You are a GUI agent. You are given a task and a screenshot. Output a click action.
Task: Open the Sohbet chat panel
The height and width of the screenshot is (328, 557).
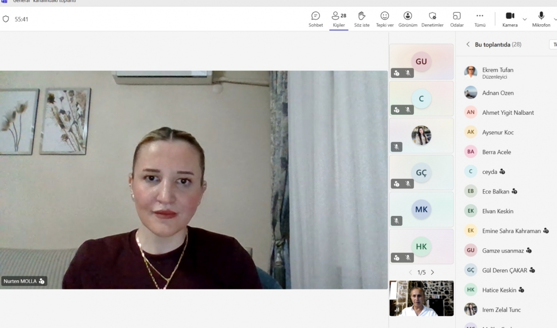click(x=316, y=19)
